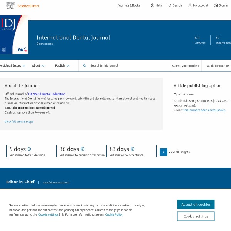The height and width of the screenshot is (231, 231).
Task: Follow FDI World Dental Federation link
Action: [47, 94]
